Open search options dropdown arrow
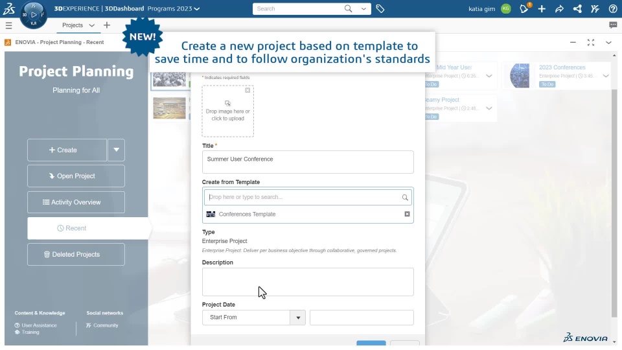Image resolution: width=622 pixels, height=350 pixels. [363, 8]
